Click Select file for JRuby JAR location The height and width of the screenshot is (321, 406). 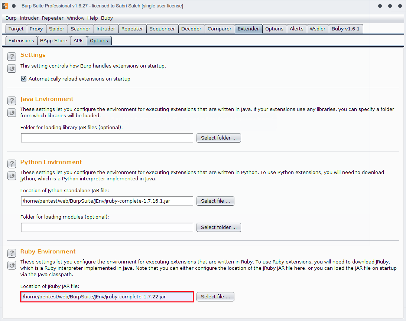[215, 297]
